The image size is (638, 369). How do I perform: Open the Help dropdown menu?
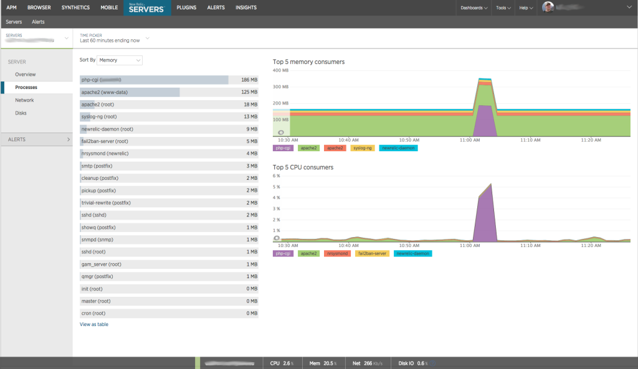526,7
